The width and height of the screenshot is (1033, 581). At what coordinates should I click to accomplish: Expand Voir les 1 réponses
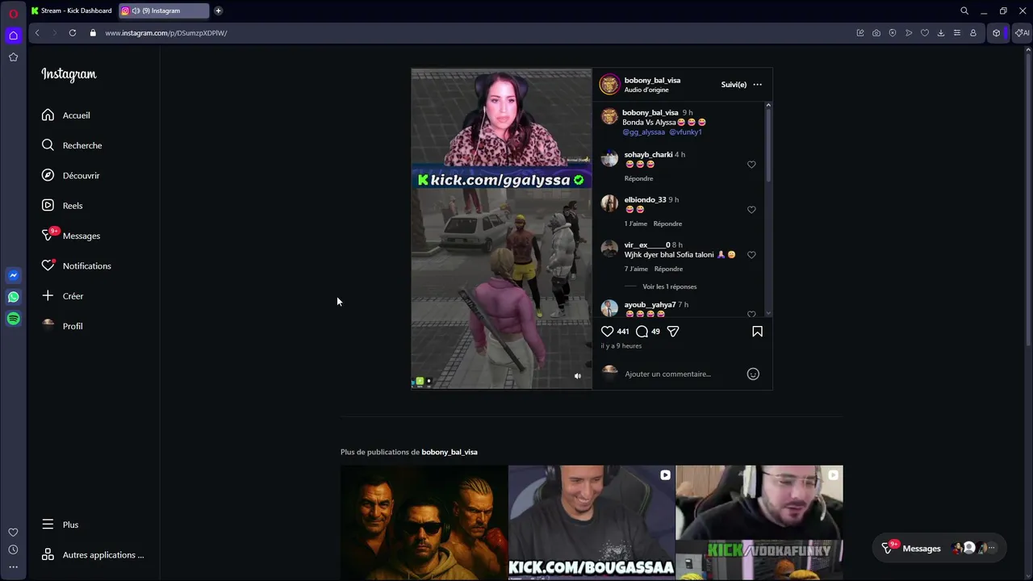[x=669, y=286]
